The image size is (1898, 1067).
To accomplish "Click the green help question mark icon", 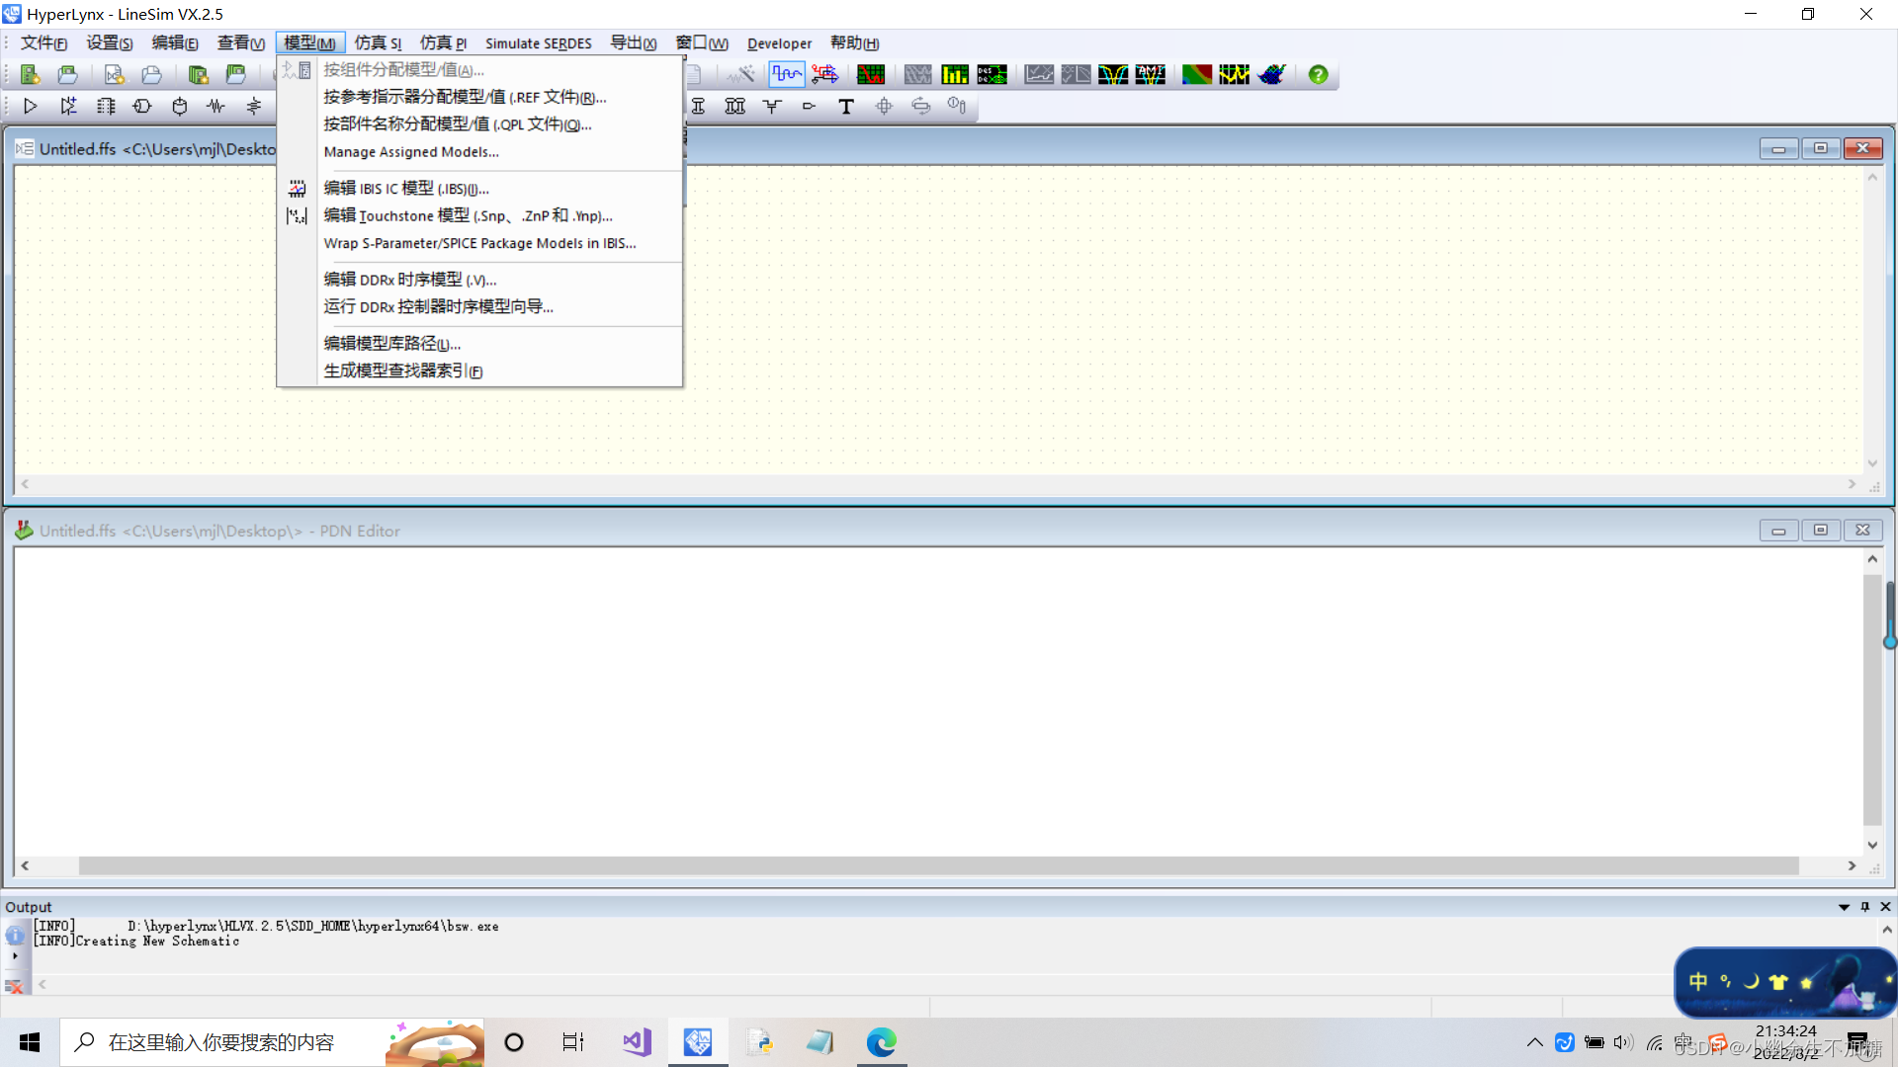I will coord(1318,74).
